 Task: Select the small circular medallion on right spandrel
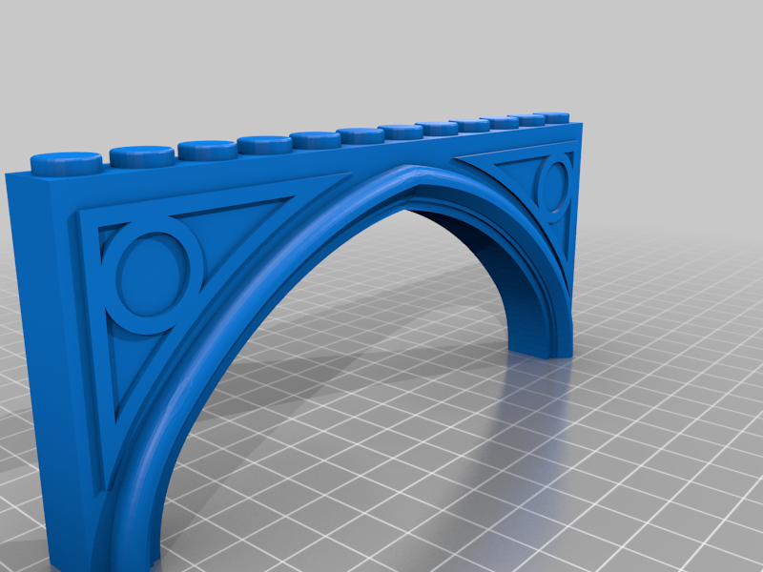[x=554, y=188]
